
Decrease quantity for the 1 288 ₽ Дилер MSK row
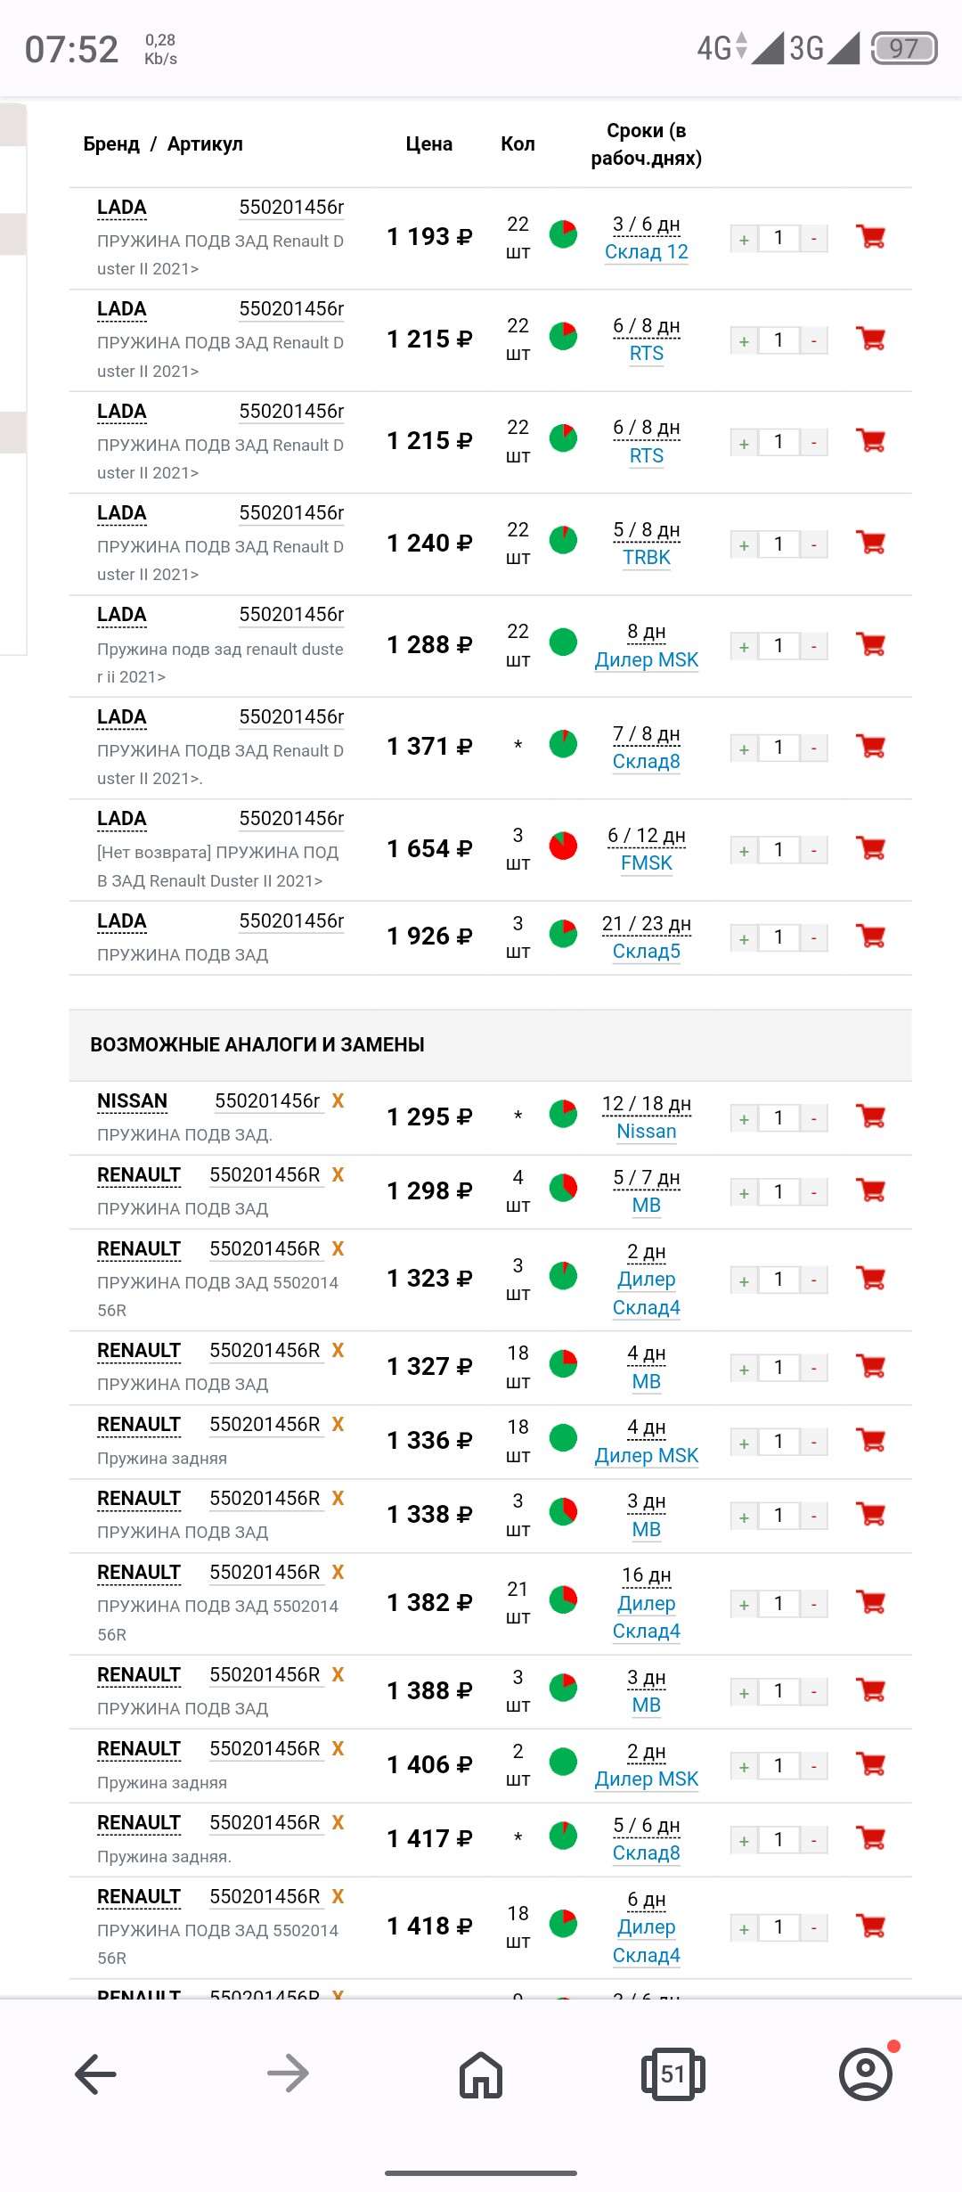click(813, 646)
